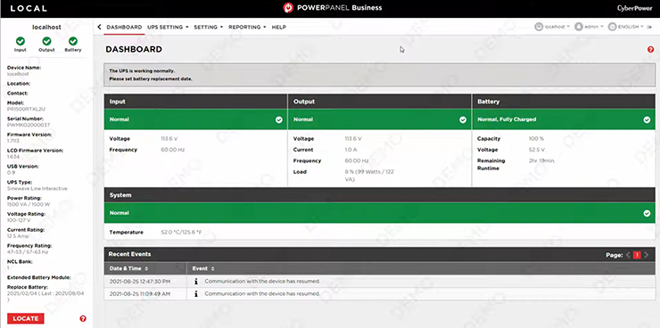Viewport: 660px width, 328px height.
Task: Click power rating '1500 VA / 1500 W'
Action: [x=29, y=204]
